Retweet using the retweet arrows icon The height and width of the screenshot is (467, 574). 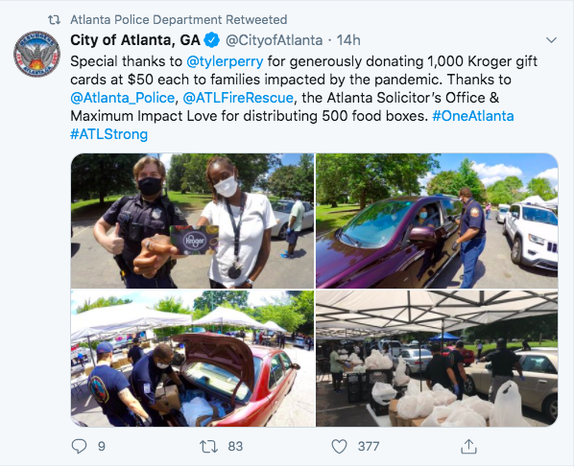coord(208,447)
